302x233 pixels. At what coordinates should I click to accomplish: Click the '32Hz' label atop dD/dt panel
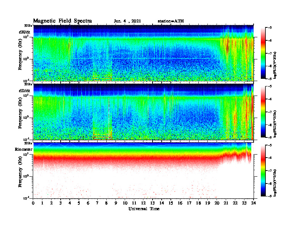pyautogui.click(x=28, y=84)
